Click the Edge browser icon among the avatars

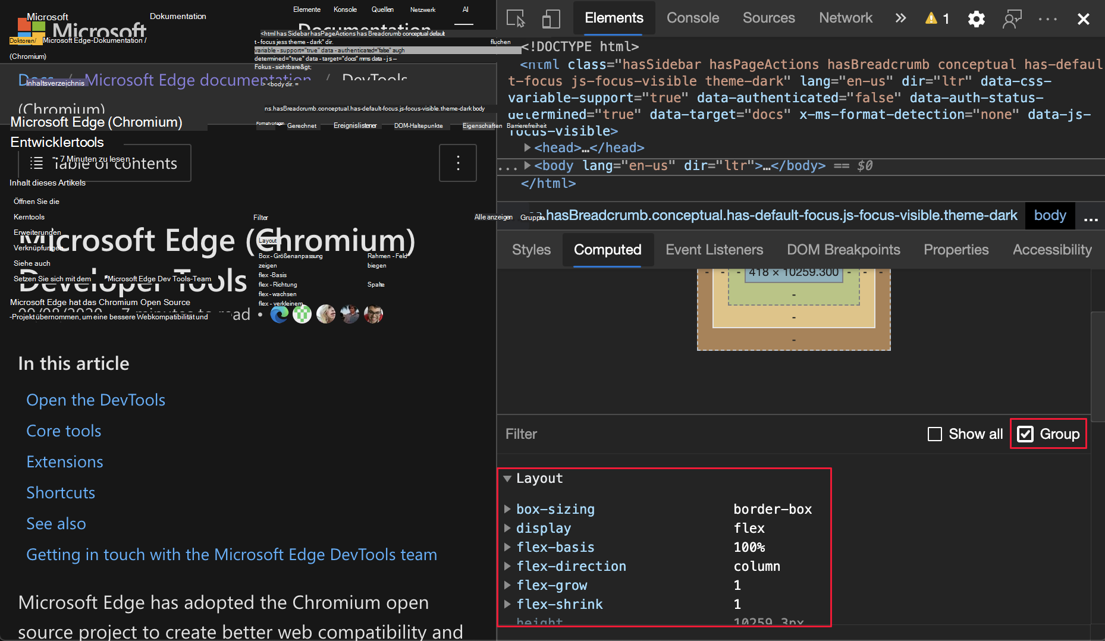[279, 313]
